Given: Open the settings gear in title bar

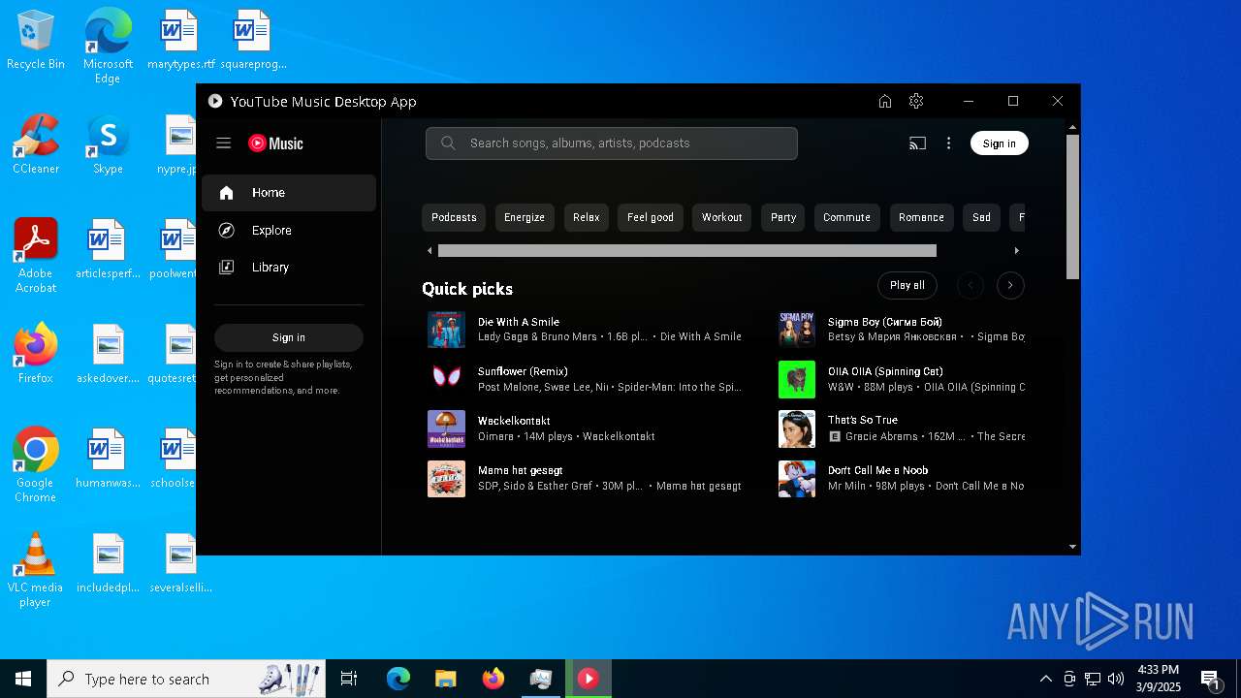Looking at the screenshot, I should [916, 101].
